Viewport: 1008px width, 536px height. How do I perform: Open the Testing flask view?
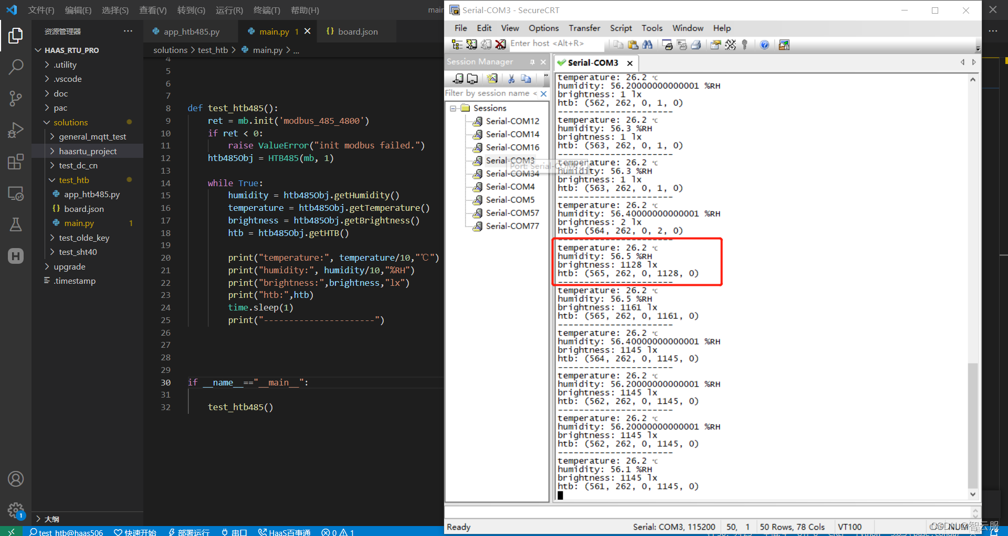coord(16,224)
